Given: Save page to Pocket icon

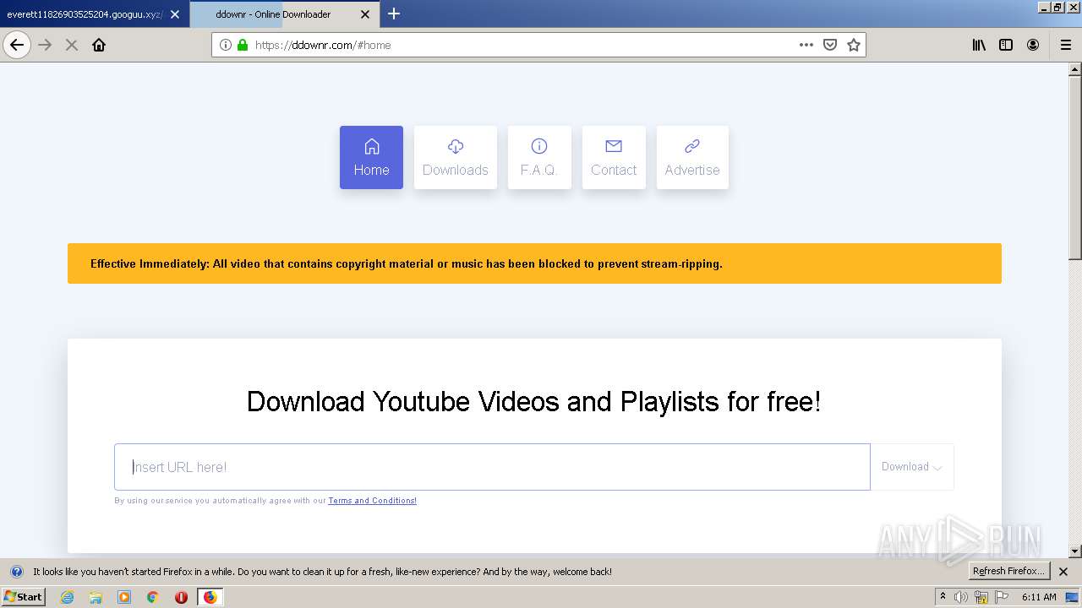Looking at the screenshot, I should pyautogui.click(x=830, y=45).
